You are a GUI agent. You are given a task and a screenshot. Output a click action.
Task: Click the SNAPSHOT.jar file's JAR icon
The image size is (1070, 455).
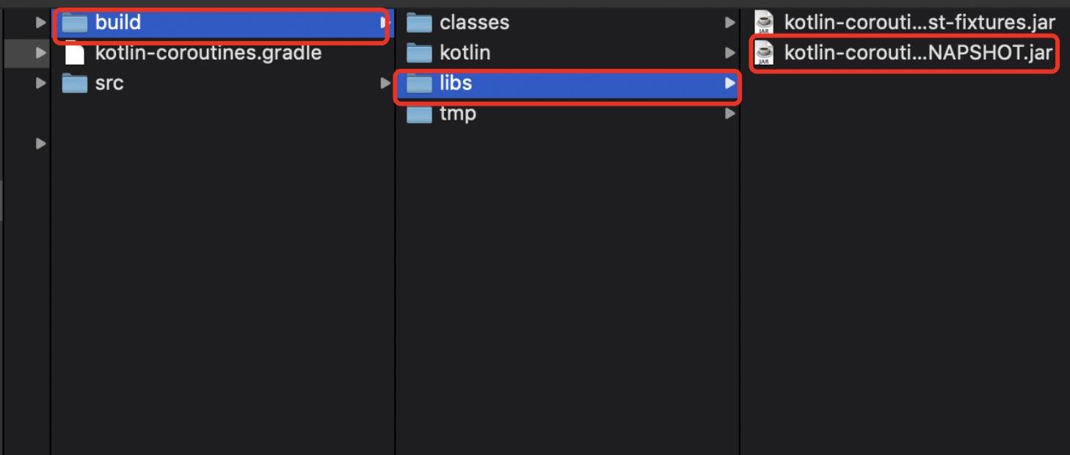click(x=765, y=54)
